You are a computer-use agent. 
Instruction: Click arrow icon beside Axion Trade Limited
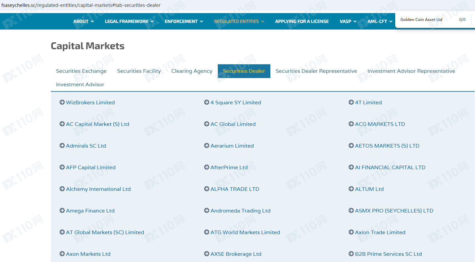click(x=351, y=232)
